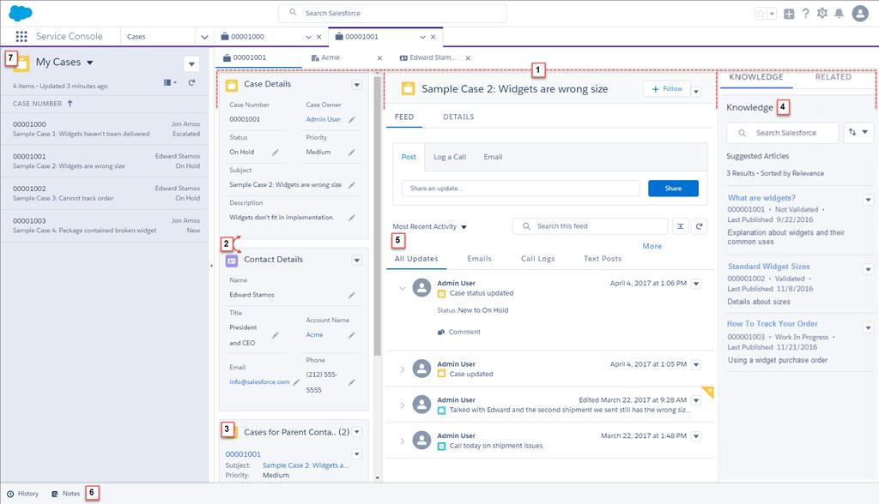Open the global actions plus icon
The width and height of the screenshot is (879, 504).
[x=789, y=14]
